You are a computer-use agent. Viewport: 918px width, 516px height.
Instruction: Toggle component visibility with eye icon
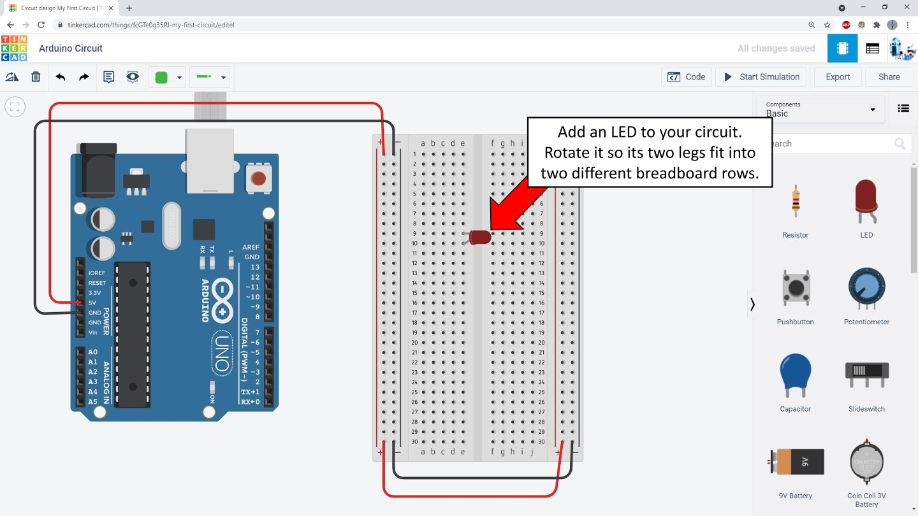point(132,76)
